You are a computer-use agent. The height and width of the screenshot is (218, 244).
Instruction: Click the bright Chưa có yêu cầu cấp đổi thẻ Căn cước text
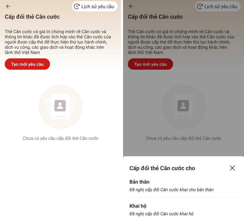point(60,138)
